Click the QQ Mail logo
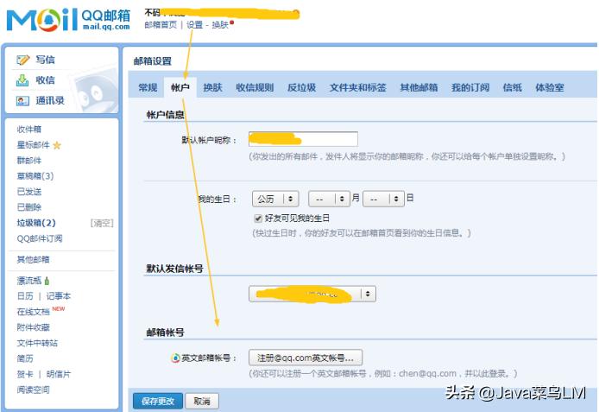The height and width of the screenshot is (412, 599). click(69, 20)
